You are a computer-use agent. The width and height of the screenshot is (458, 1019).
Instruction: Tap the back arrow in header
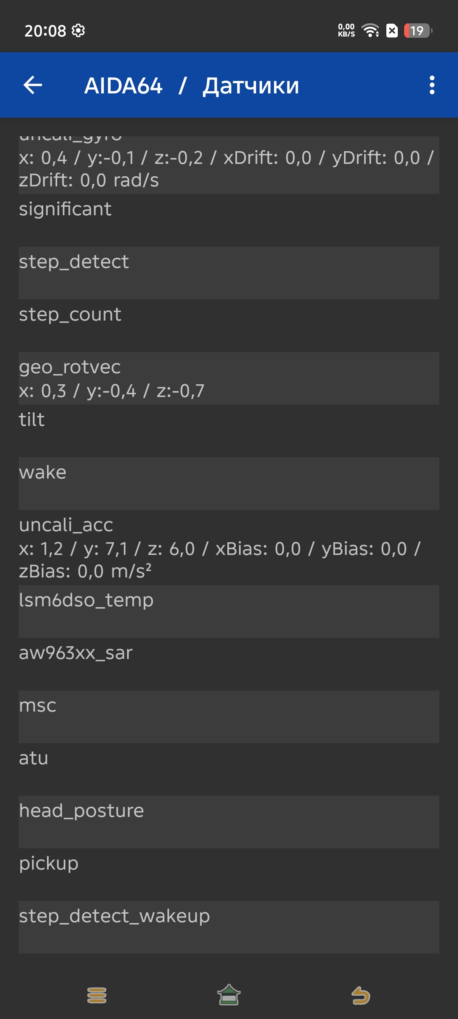[x=33, y=85]
